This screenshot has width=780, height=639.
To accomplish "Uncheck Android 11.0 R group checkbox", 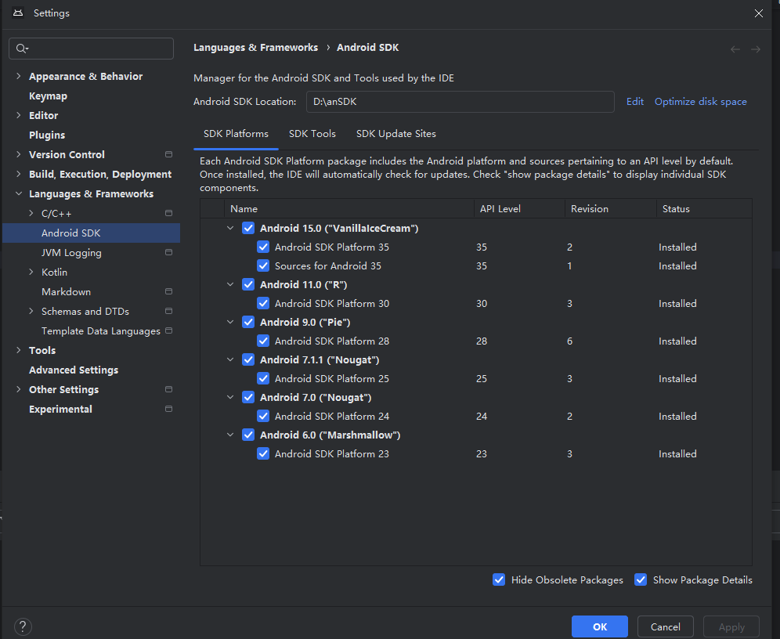I will pos(248,284).
